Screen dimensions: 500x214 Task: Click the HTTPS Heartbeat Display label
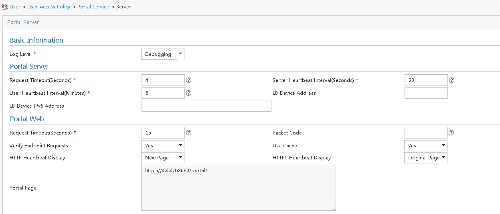click(302, 158)
